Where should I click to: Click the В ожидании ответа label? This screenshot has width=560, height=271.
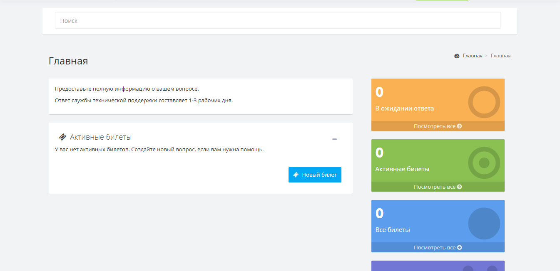coord(405,108)
